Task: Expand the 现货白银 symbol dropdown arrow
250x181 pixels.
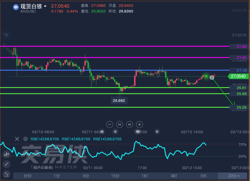Action: (45, 6)
